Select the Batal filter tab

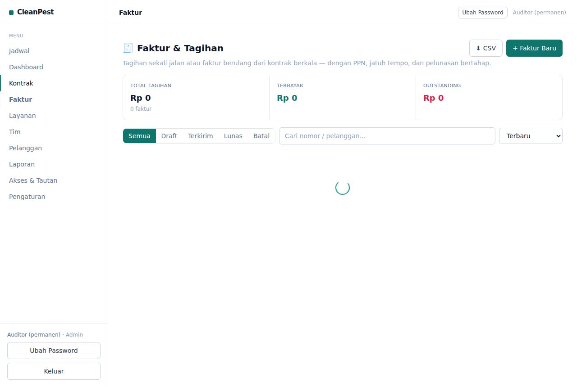pyautogui.click(x=261, y=136)
